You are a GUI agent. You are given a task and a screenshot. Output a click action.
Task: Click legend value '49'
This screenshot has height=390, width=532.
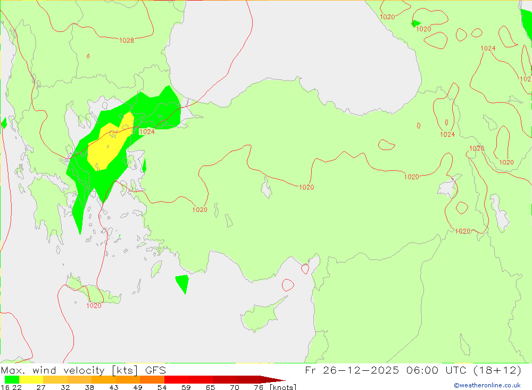(138, 387)
